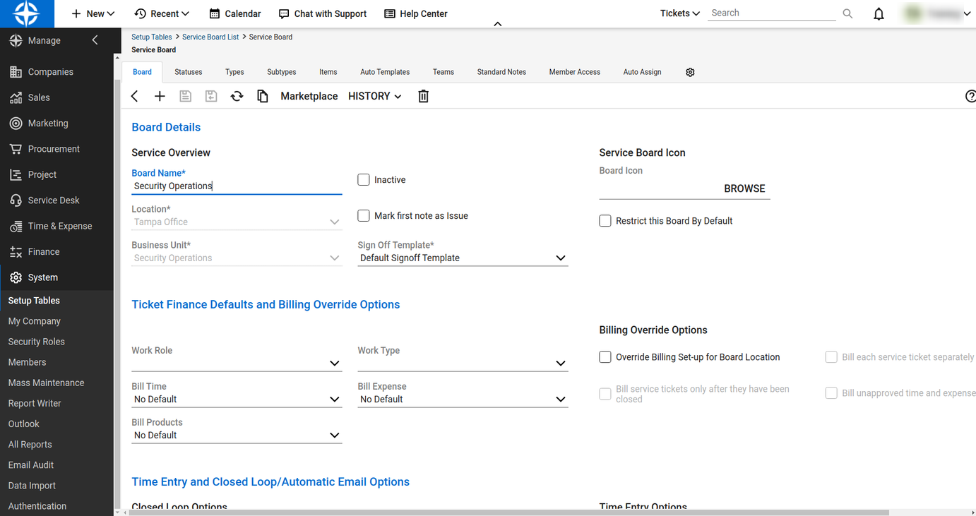
Task: Click into the Board Name field
Action: pyautogui.click(x=237, y=186)
